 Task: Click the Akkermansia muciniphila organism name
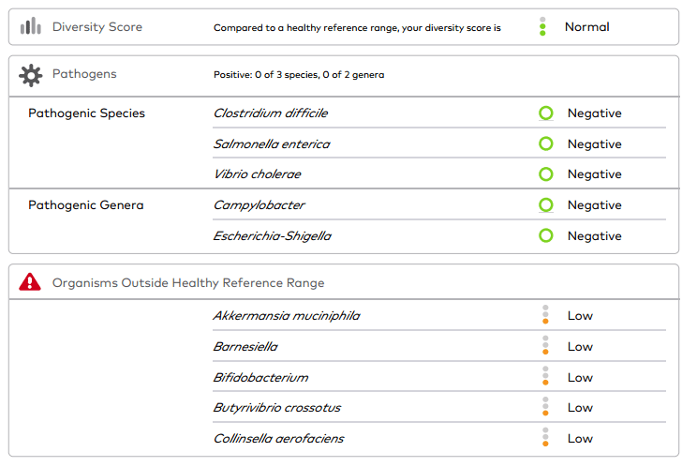[x=286, y=316]
